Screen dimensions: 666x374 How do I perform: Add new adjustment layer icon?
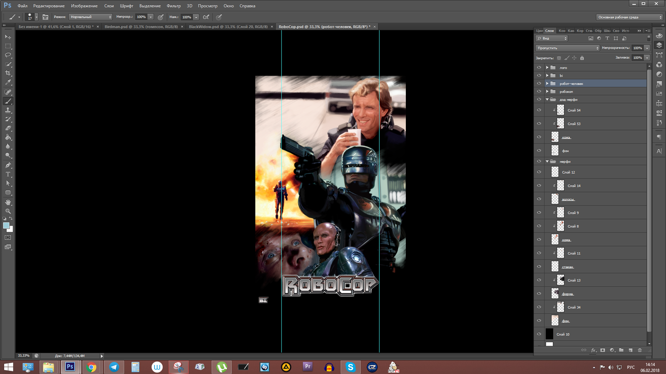[612, 350]
